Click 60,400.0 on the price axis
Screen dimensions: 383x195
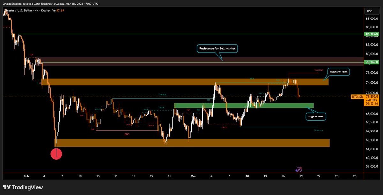coord(372,158)
